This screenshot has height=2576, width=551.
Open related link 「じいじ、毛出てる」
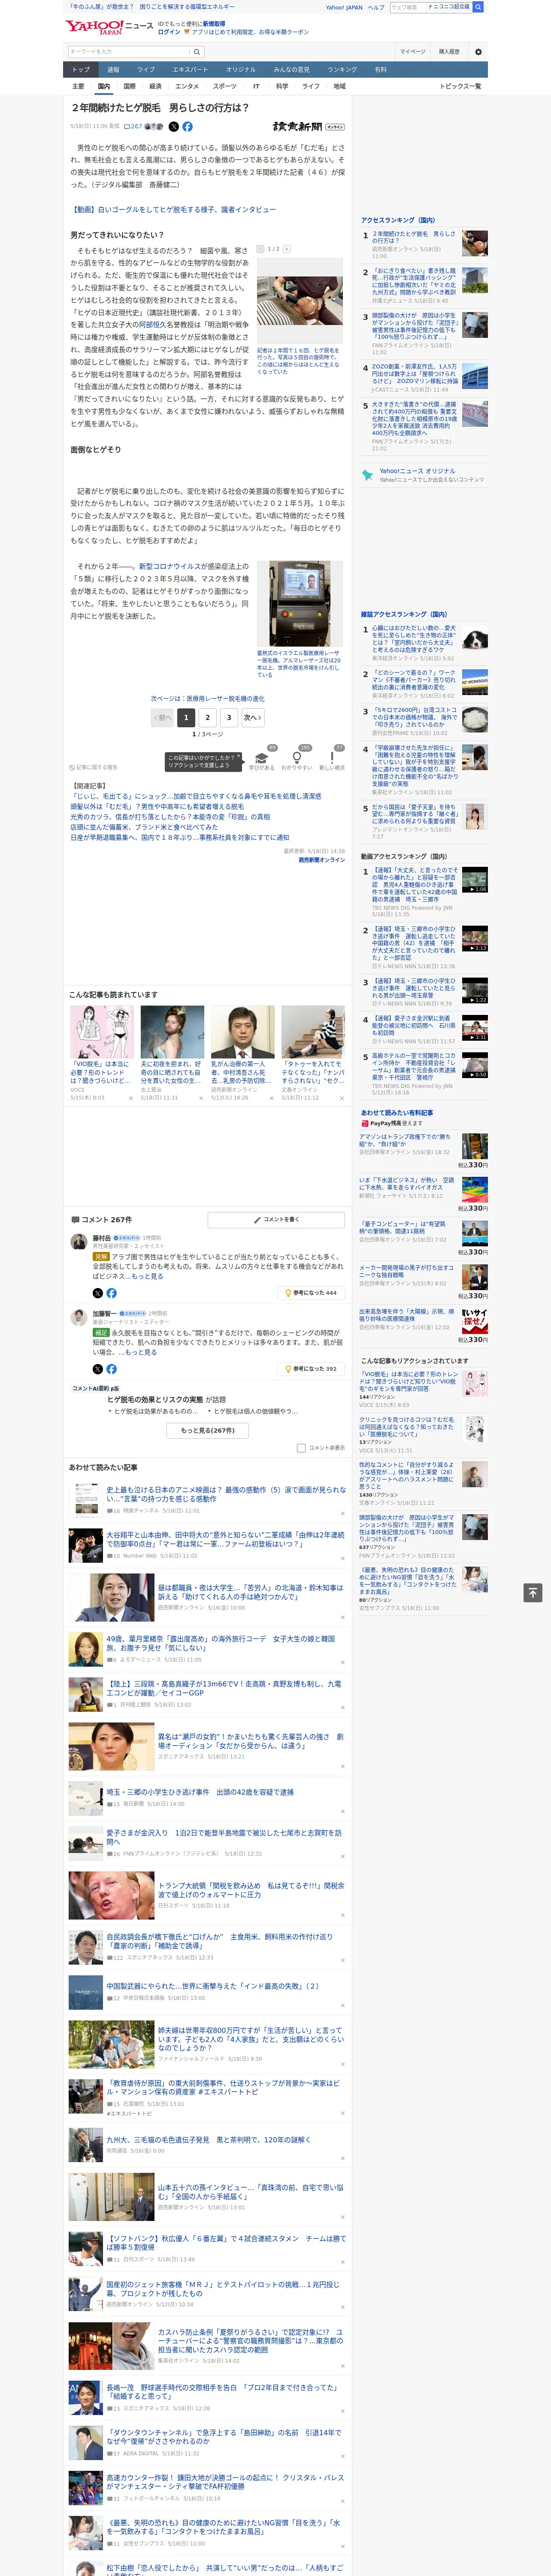[x=197, y=797]
